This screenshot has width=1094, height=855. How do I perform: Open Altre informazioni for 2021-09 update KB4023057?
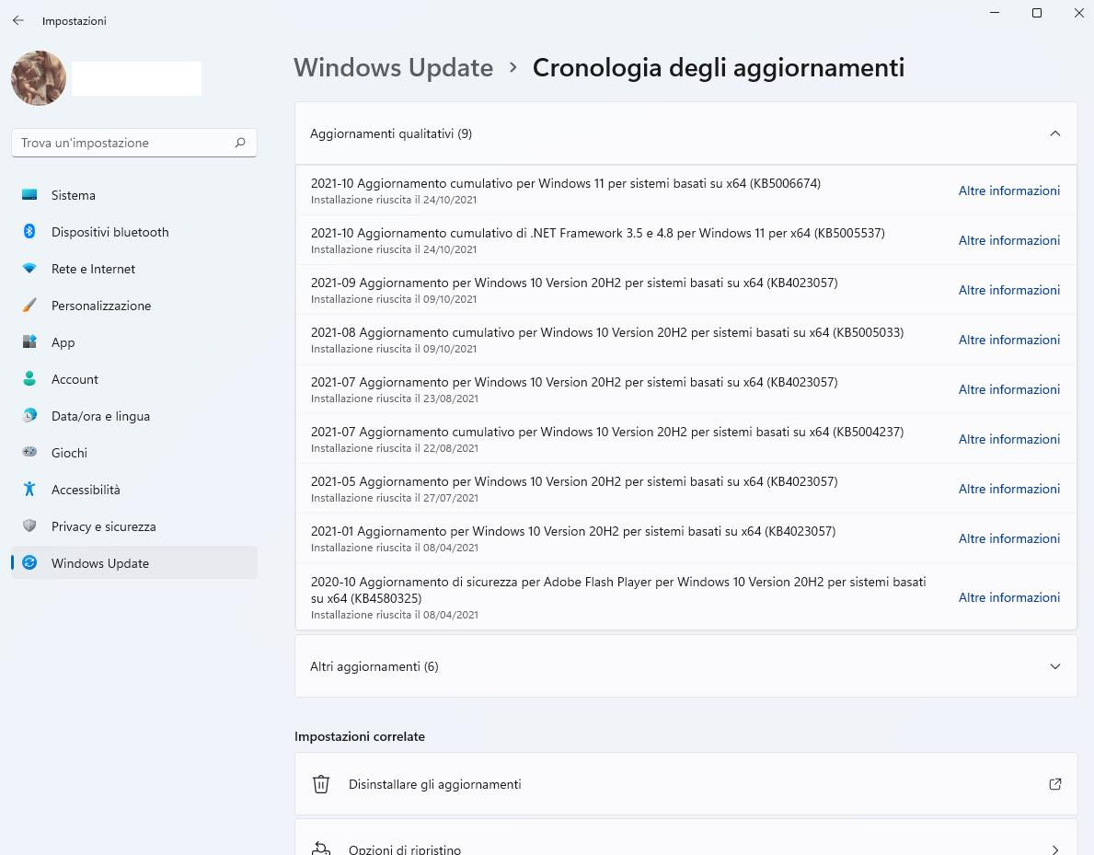click(1008, 290)
